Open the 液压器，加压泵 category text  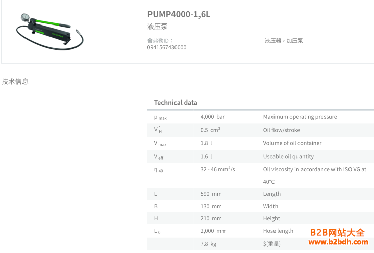(284, 41)
